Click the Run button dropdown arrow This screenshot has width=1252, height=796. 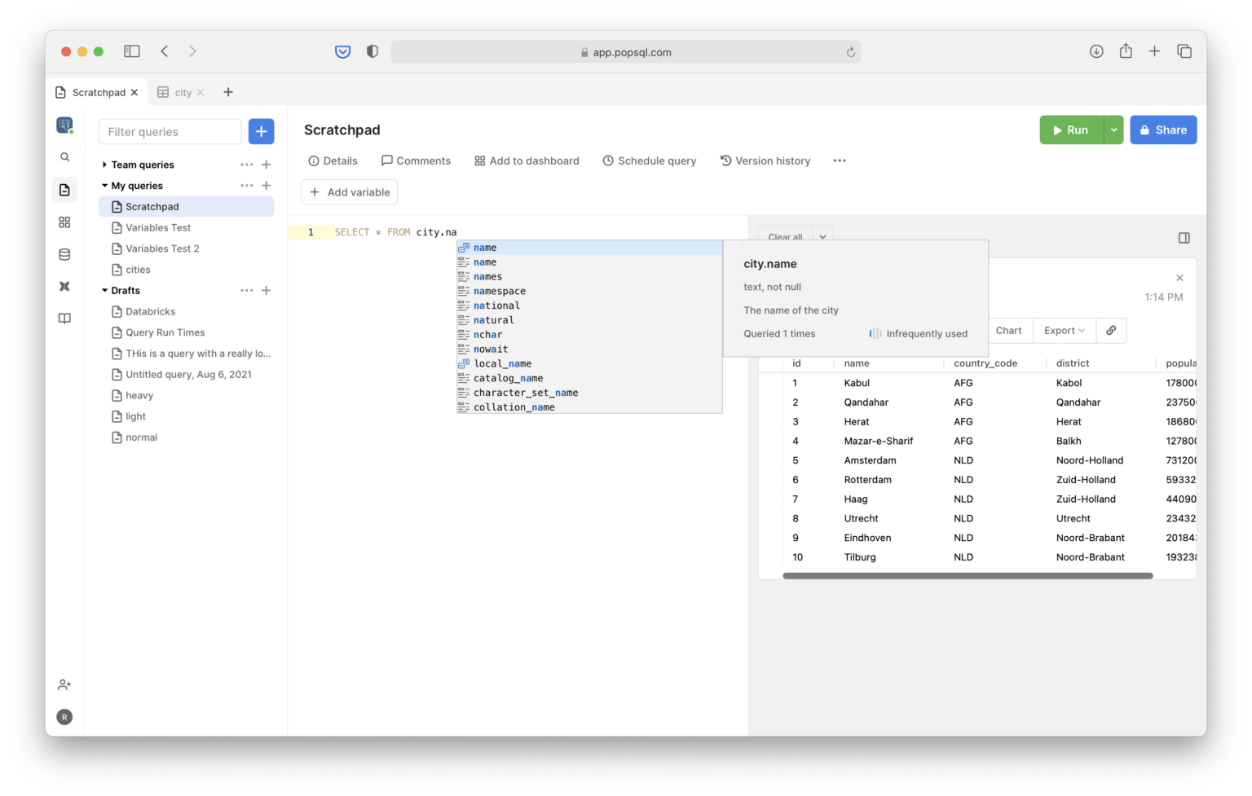pyautogui.click(x=1113, y=130)
